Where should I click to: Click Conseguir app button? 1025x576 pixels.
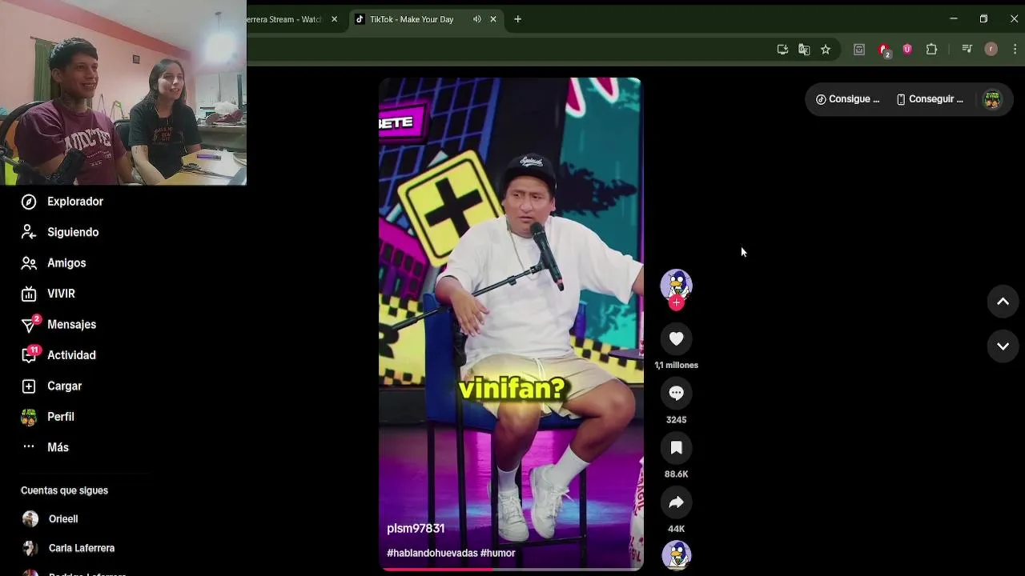pyautogui.click(x=930, y=99)
